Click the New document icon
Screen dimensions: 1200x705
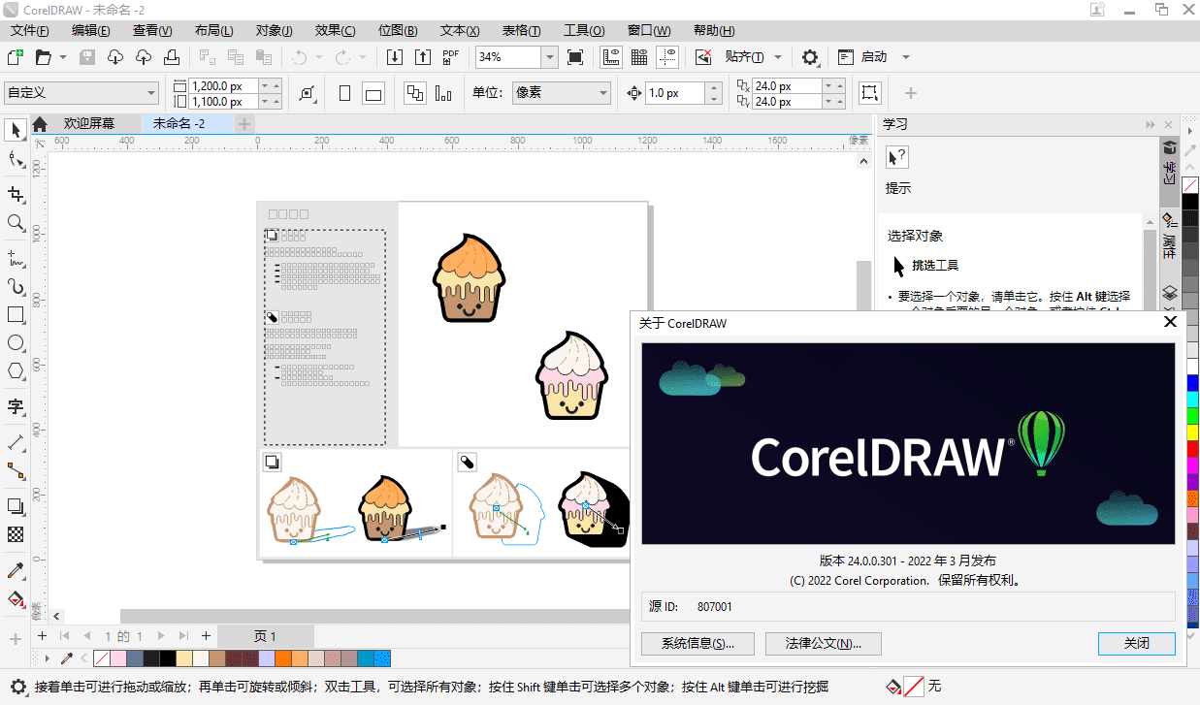pos(16,57)
